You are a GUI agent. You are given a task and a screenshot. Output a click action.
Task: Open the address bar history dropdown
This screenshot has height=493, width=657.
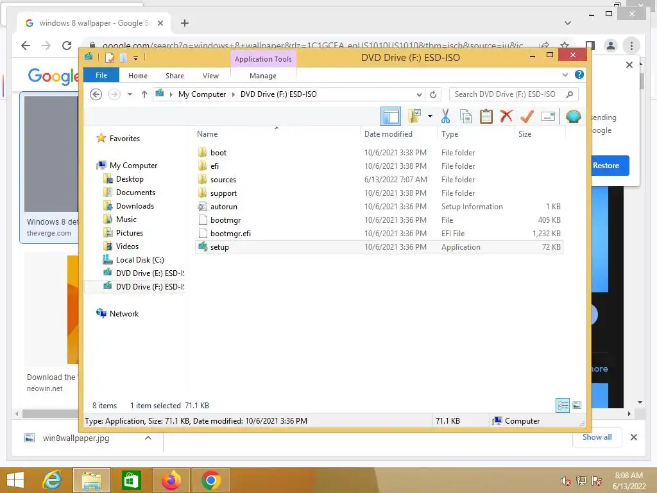(x=418, y=94)
